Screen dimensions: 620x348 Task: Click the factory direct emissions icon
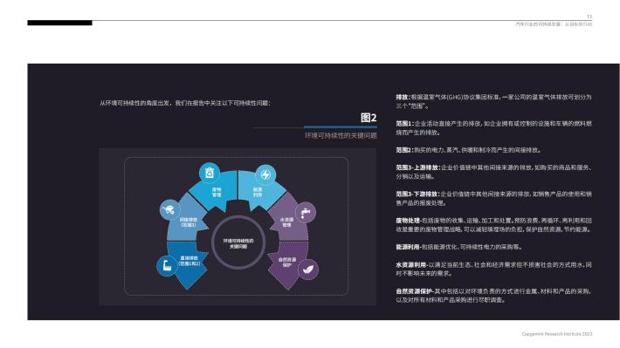click(x=167, y=265)
